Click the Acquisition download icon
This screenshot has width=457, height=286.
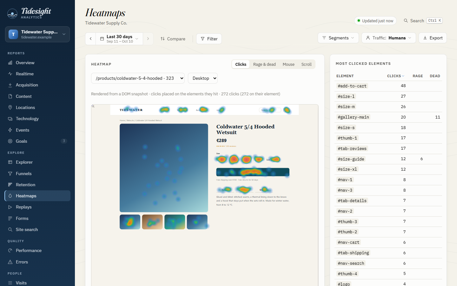pos(10,85)
